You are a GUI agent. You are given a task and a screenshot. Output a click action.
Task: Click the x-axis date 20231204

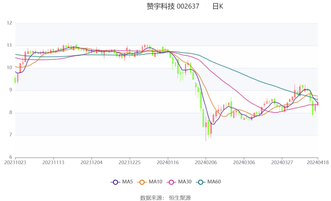tap(91, 162)
